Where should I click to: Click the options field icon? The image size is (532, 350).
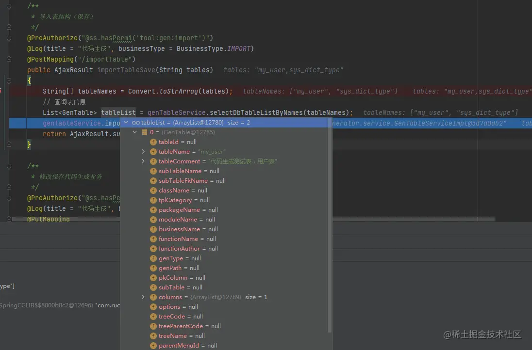[x=153, y=307]
